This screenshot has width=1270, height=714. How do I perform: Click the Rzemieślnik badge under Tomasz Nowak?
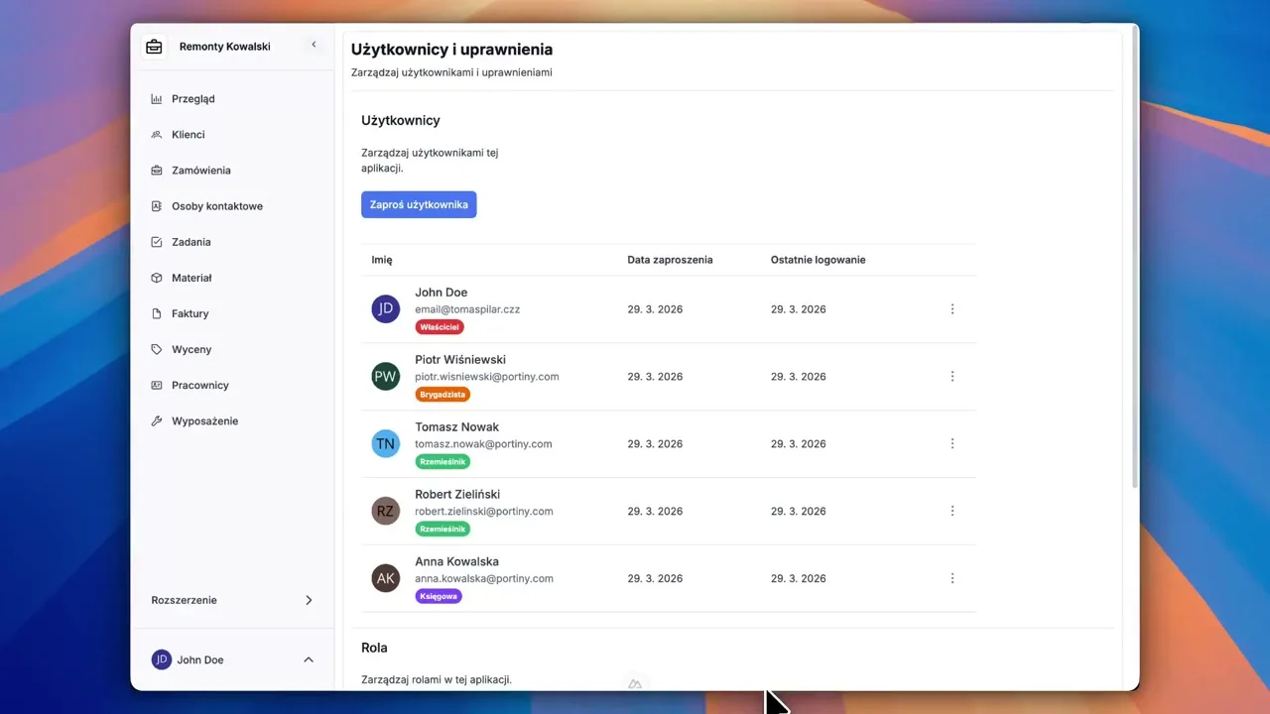[x=443, y=462]
